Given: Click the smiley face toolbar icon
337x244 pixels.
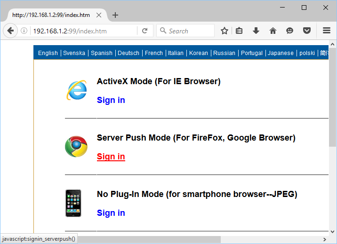Looking at the screenshot, I should [289, 31].
